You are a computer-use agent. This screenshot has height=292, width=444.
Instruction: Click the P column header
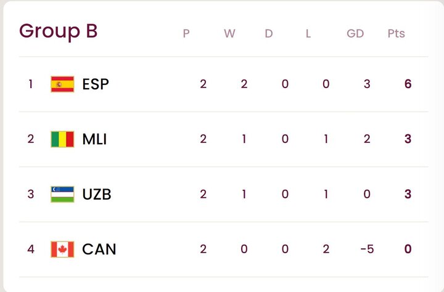pos(186,34)
